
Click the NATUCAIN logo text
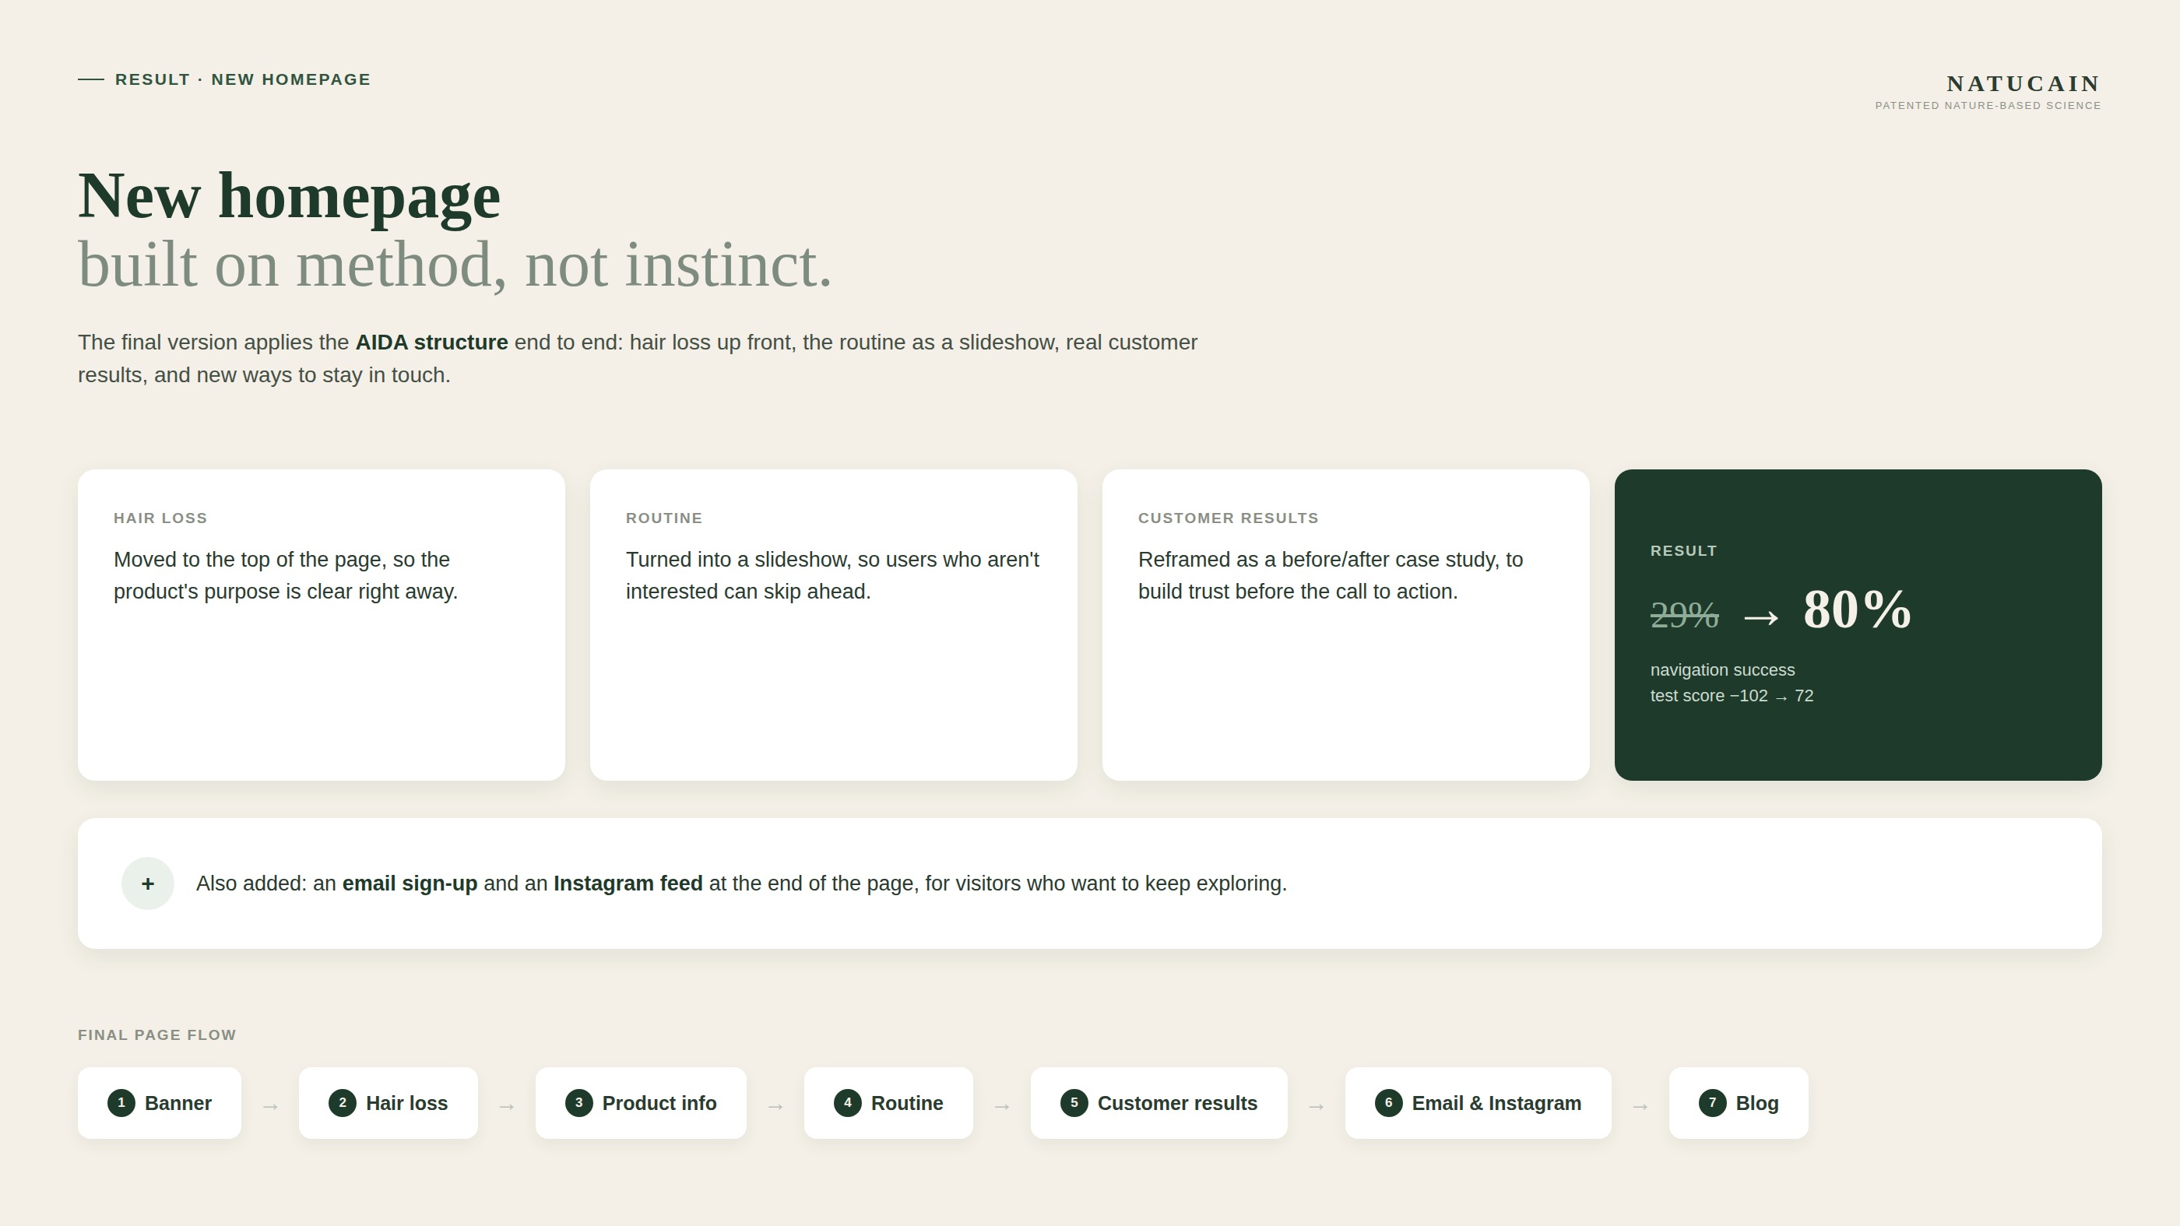tap(2024, 84)
